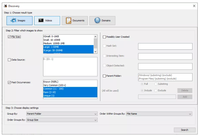Select /Program Files/ (substring) (exclude) entry
199x136 pixels.
[165, 79]
